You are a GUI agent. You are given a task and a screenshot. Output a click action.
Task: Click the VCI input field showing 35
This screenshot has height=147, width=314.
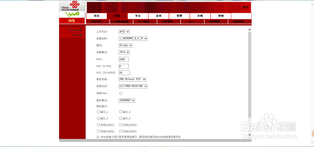(124, 73)
